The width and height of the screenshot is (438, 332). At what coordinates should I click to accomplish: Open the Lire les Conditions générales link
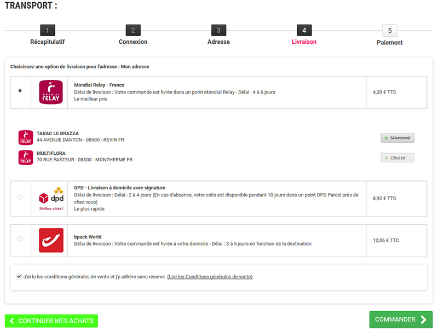(210, 277)
